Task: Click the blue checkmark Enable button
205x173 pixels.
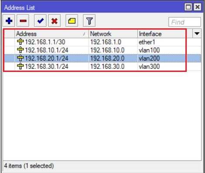Action: coord(40,21)
